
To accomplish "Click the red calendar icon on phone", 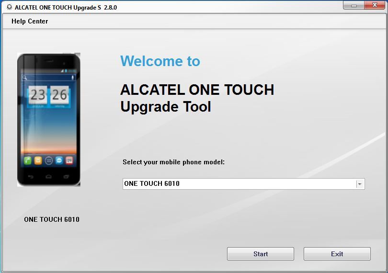I will (x=69, y=160).
